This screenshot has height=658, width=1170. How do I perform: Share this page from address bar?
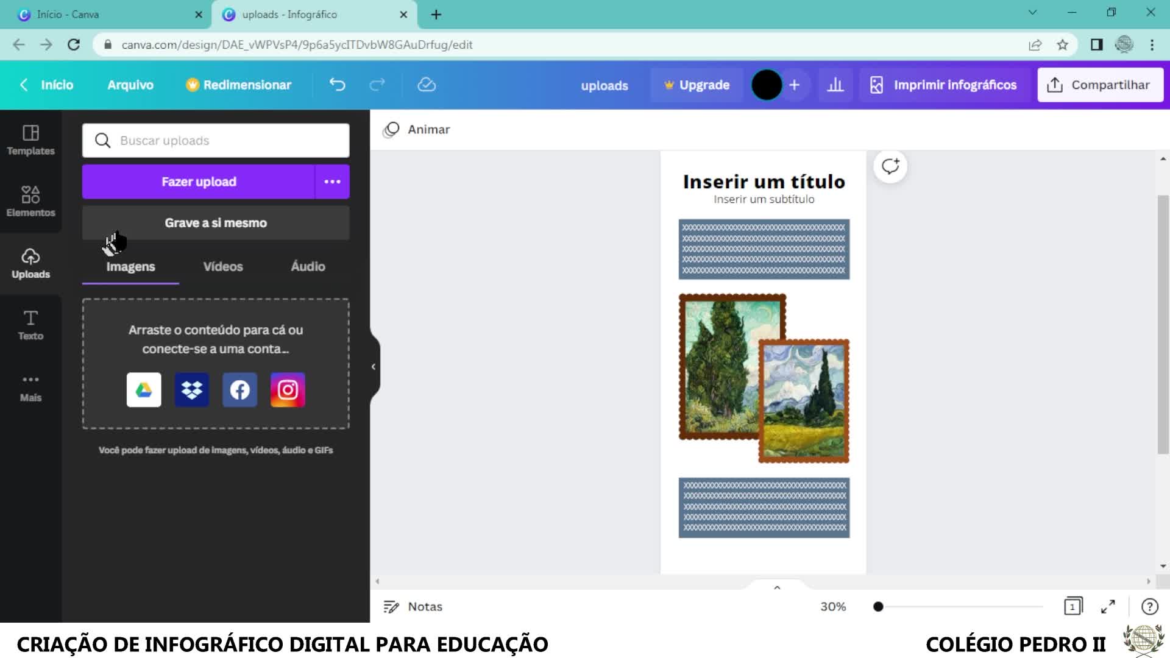click(x=1035, y=44)
